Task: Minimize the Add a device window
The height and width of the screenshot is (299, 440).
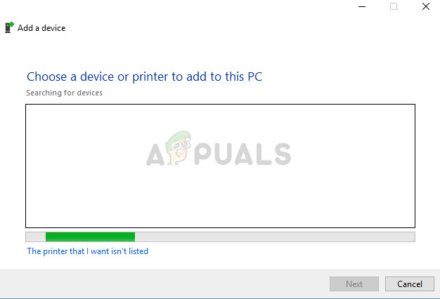Action: click(362, 6)
